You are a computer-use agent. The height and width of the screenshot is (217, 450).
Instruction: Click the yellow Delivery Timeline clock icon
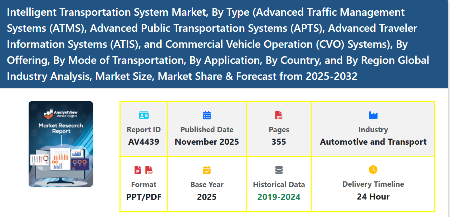[x=373, y=170]
